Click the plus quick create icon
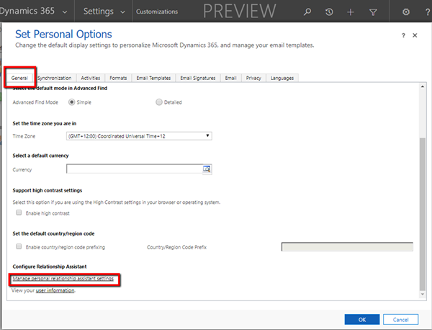 [x=351, y=12]
